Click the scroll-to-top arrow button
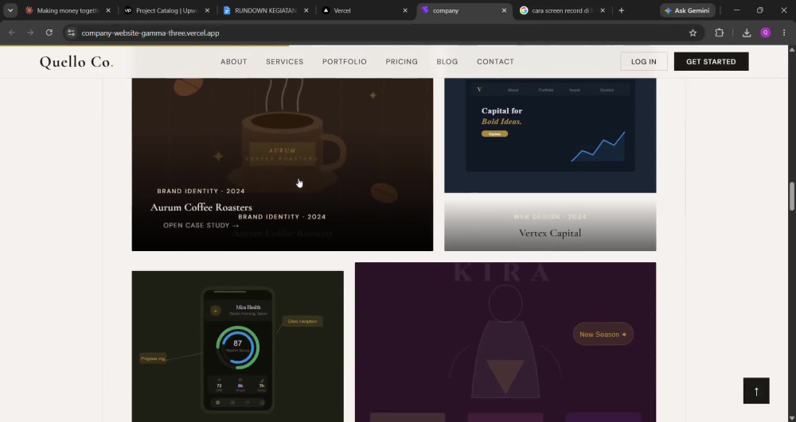 click(756, 390)
